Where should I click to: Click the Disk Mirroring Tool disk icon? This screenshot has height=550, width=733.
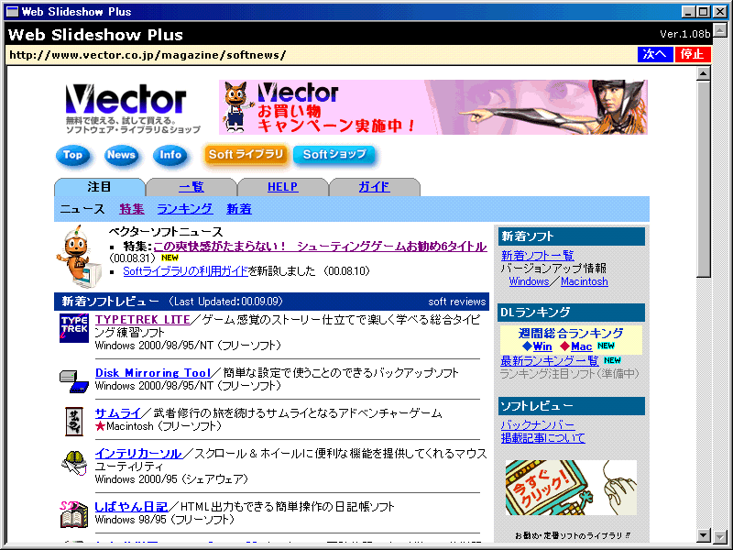pyautogui.click(x=74, y=381)
